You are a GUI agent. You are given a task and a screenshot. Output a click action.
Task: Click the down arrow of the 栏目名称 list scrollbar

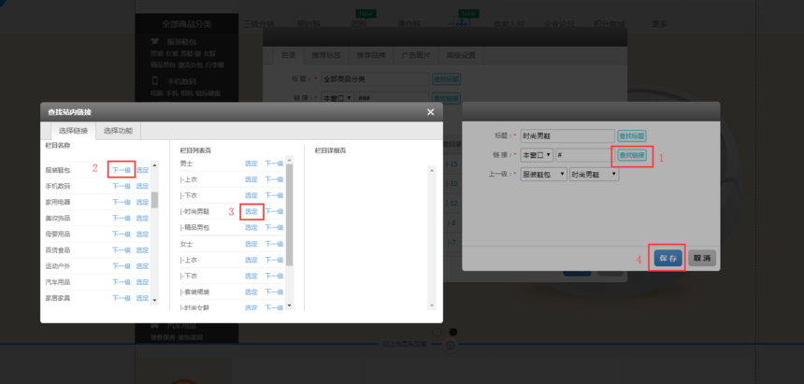point(155,301)
